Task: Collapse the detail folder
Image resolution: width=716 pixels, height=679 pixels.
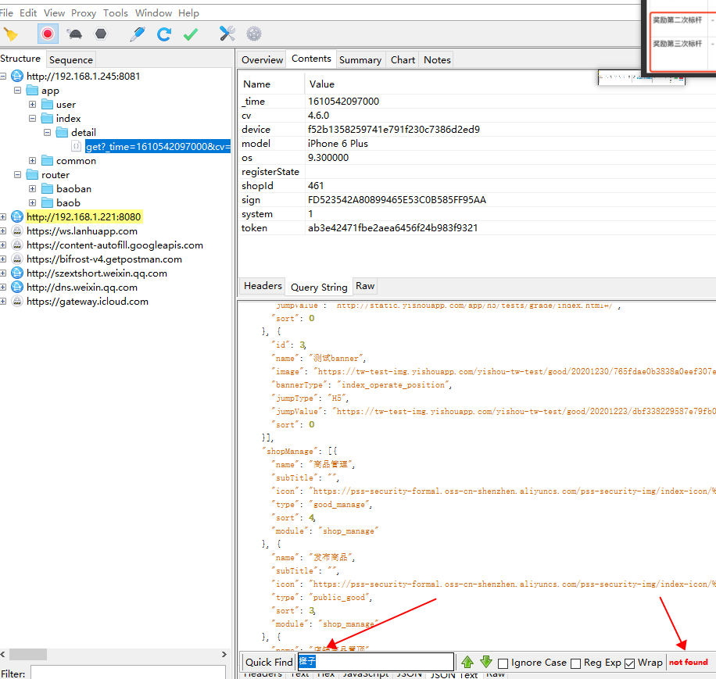Action: point(47,133)
